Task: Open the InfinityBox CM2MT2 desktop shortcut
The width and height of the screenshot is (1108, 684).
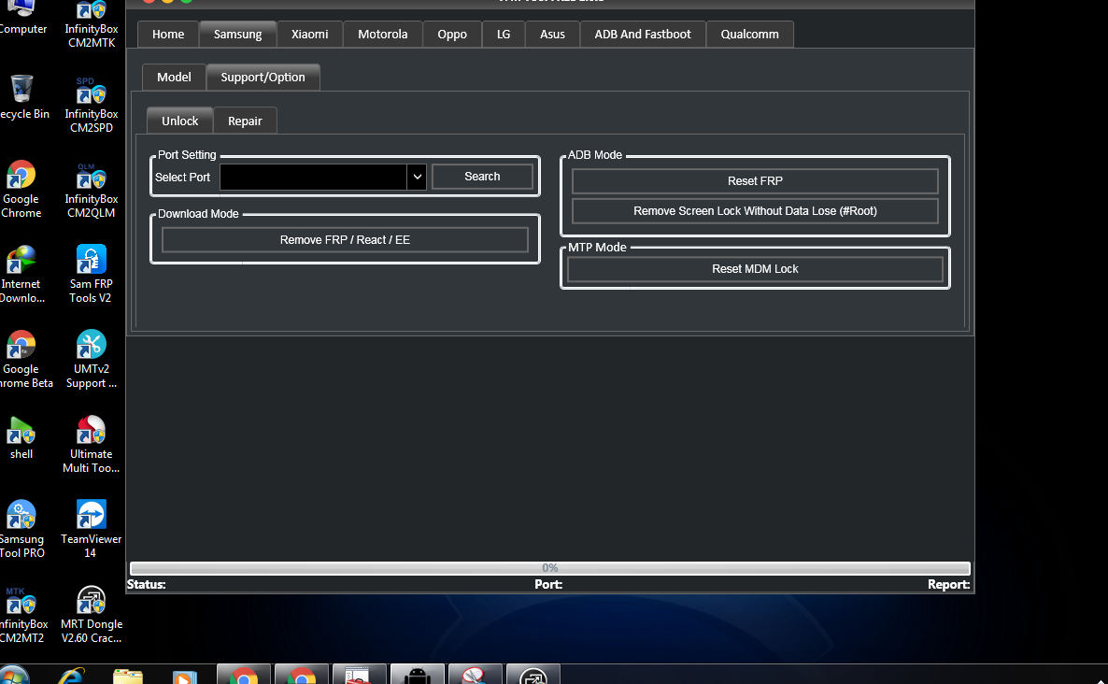Action: [21, 614]
